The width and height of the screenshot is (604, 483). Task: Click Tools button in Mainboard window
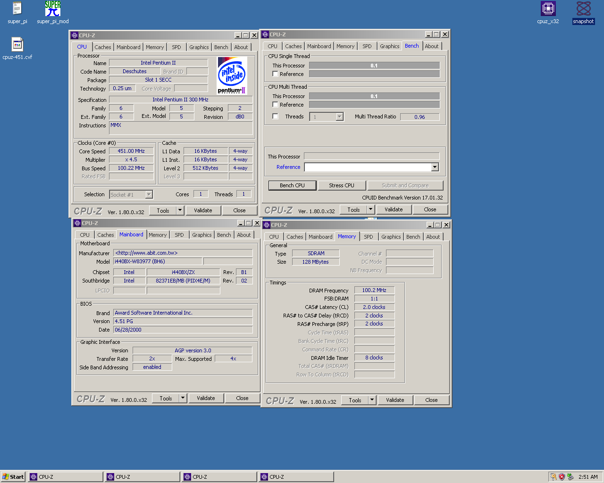(166, 398)
